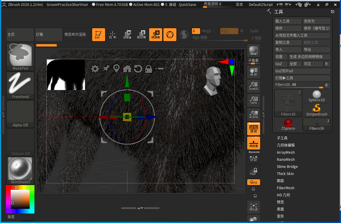Image resolution: width=341 pixels, height=223 pixels.
Task: Click the BPR render icon
Action: [253, 50]
